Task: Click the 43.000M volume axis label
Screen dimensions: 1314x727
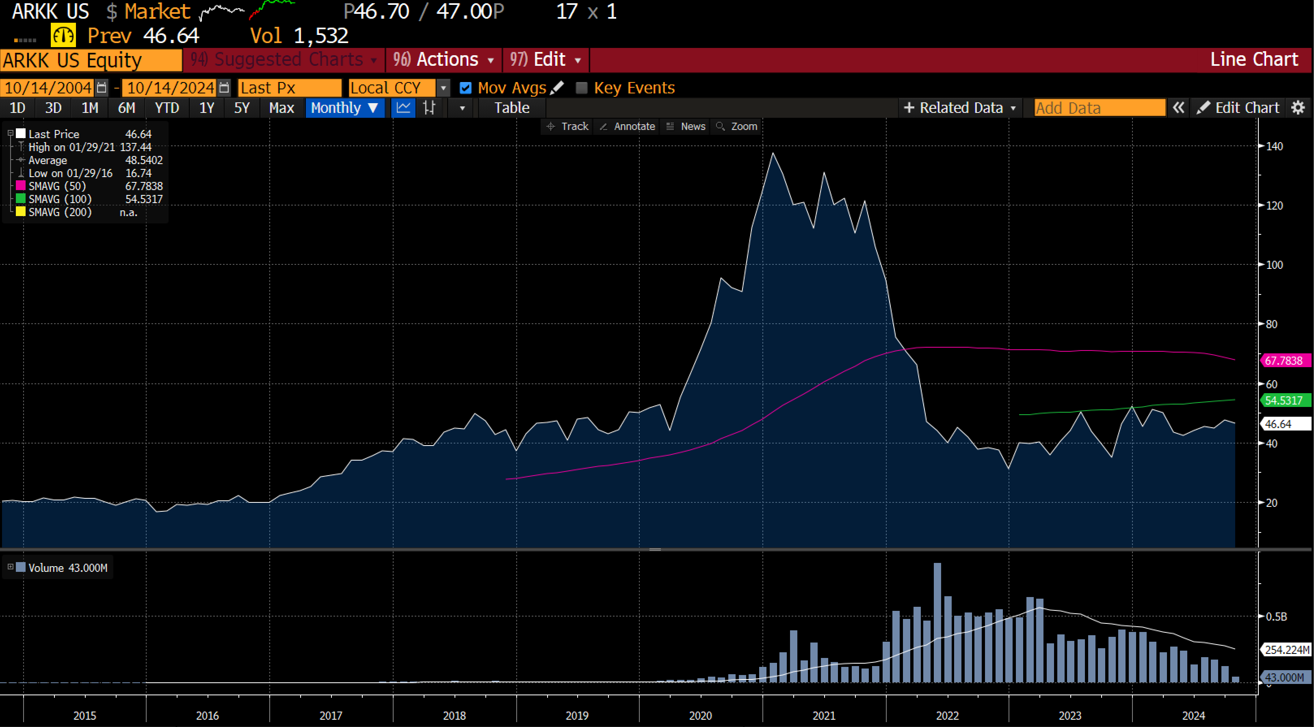Action: point(1286,677)
